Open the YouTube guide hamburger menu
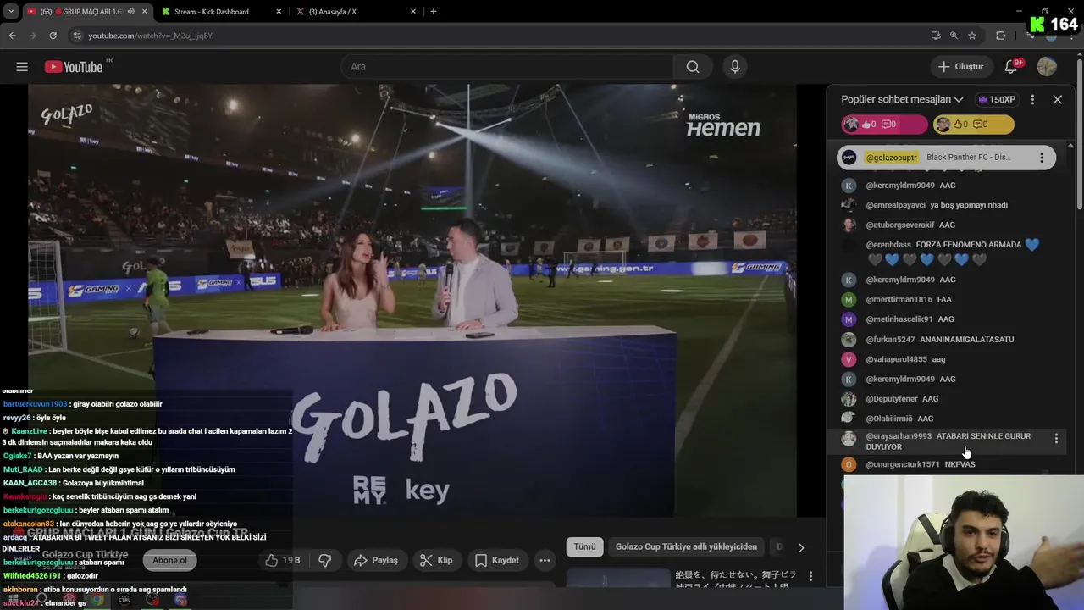This screenshot has width=1084, height=610. point(22,67)
